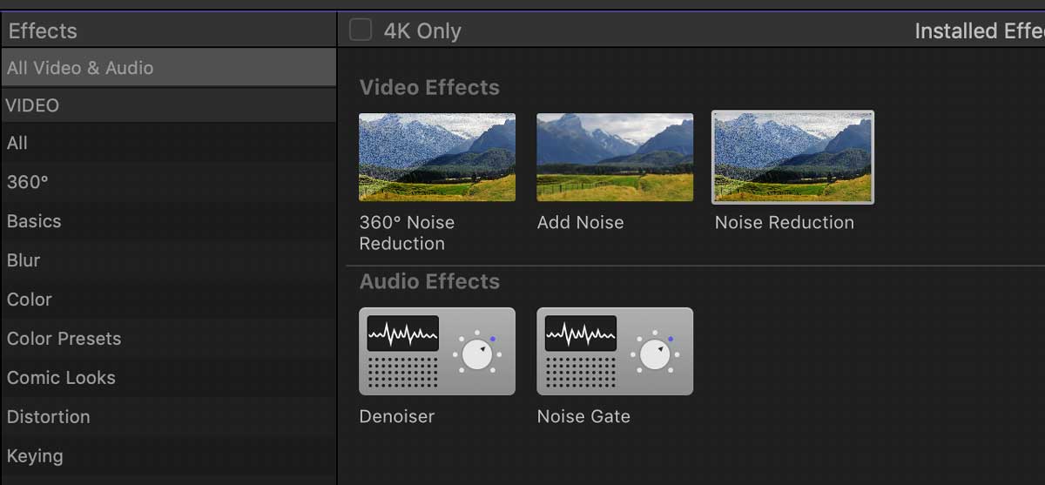The height and width of the screenshot is (485, 1045).
Task: Choose the Denoiser audio effect icon
Action: coord(437,351)
